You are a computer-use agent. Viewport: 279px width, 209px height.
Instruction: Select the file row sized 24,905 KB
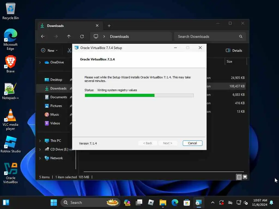(x=226, y=78)
